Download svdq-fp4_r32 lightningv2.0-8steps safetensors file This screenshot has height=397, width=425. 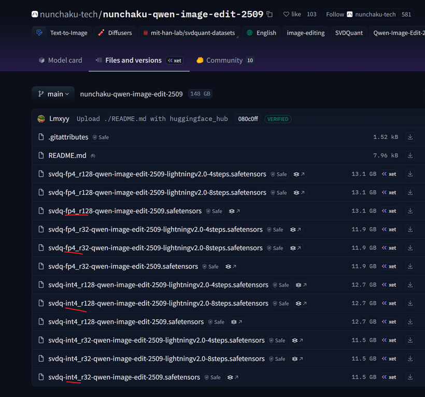click(x=410, y=248)
